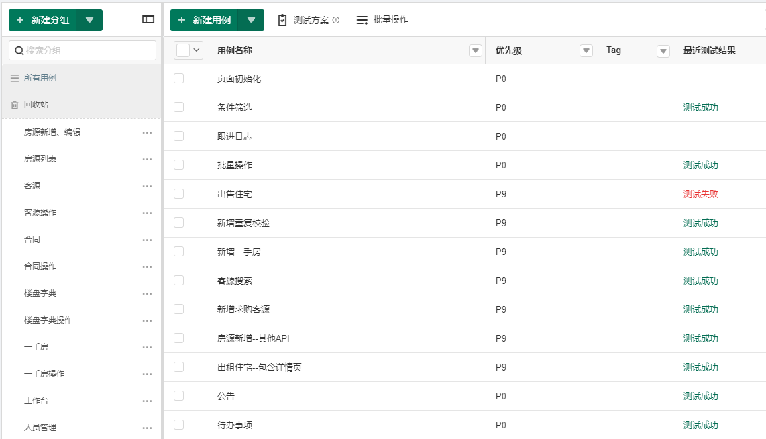This screenshot has height=439, width=766.
Task: Click the 最近测试结果 column header
Action: click(x=710, y=50)
